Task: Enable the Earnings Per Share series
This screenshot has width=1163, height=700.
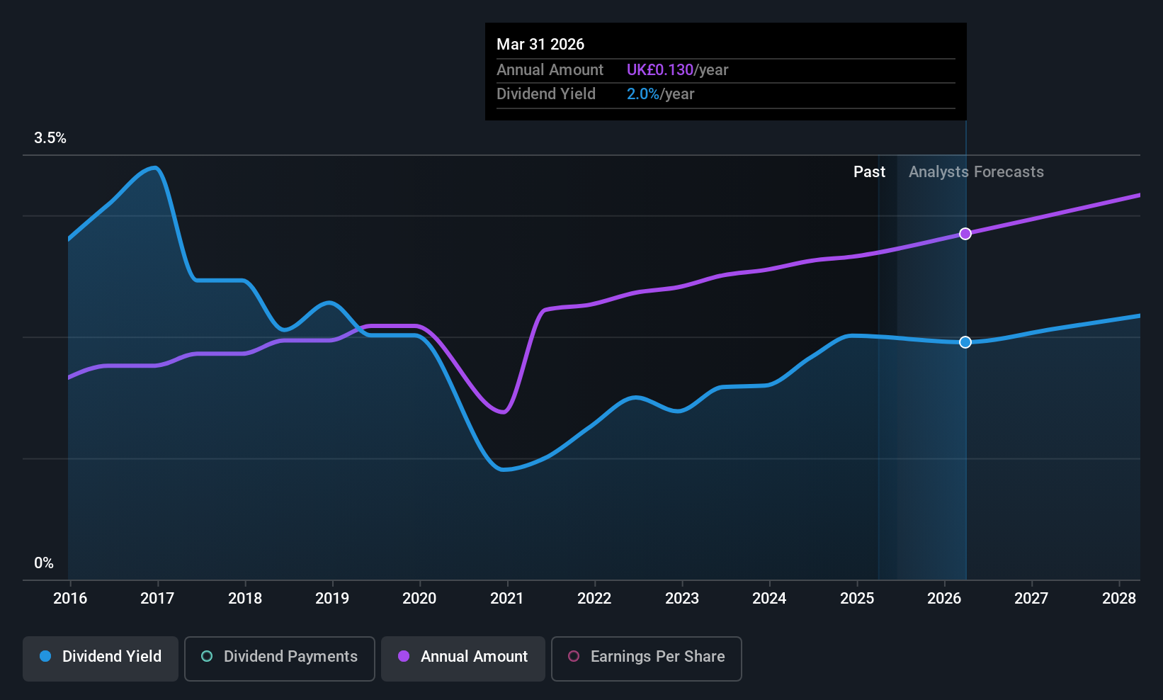Action: [646, 659]
